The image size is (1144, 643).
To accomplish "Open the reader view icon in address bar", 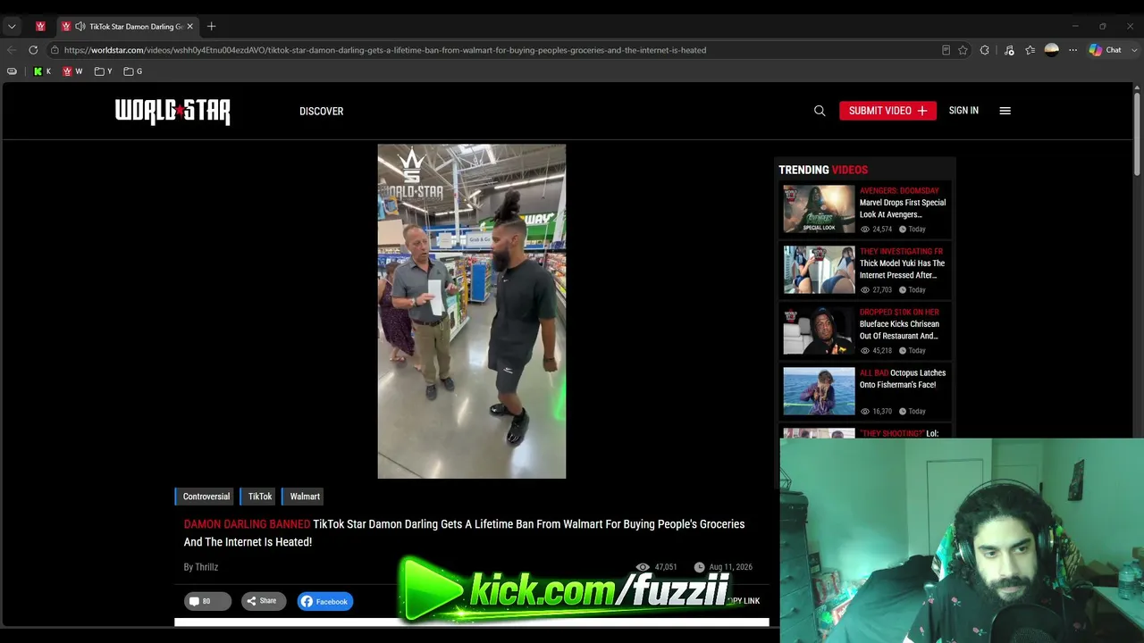I will pos(946,50).
